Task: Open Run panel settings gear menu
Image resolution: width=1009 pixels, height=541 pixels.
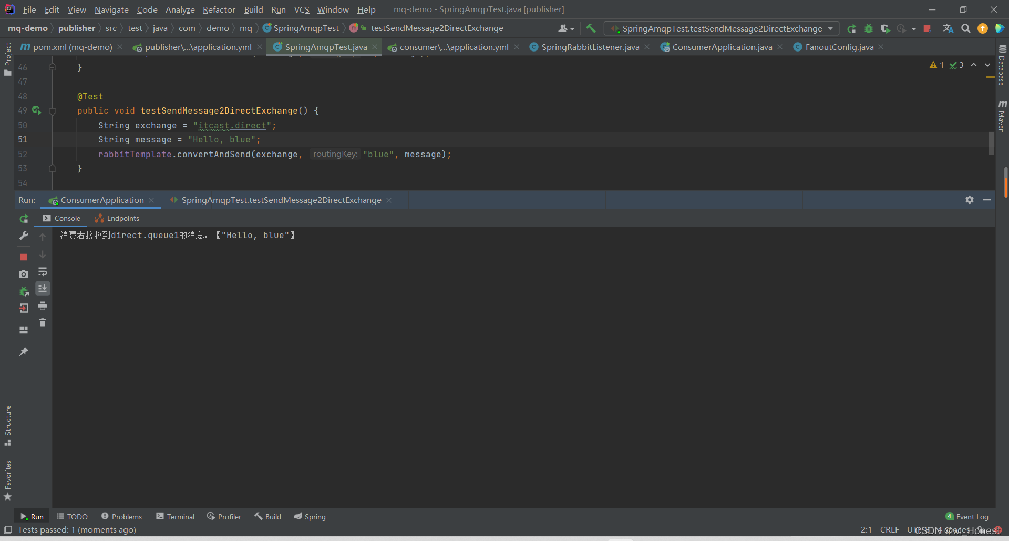Action: pos(970,200)
